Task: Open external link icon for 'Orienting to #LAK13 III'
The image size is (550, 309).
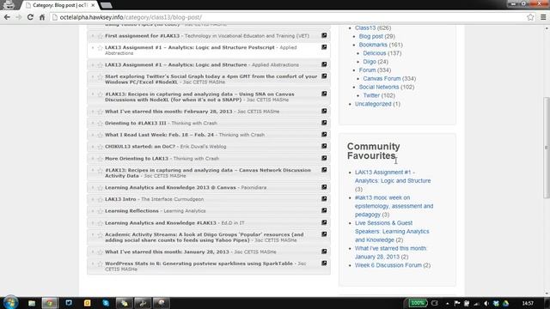Action: point(324,123)
